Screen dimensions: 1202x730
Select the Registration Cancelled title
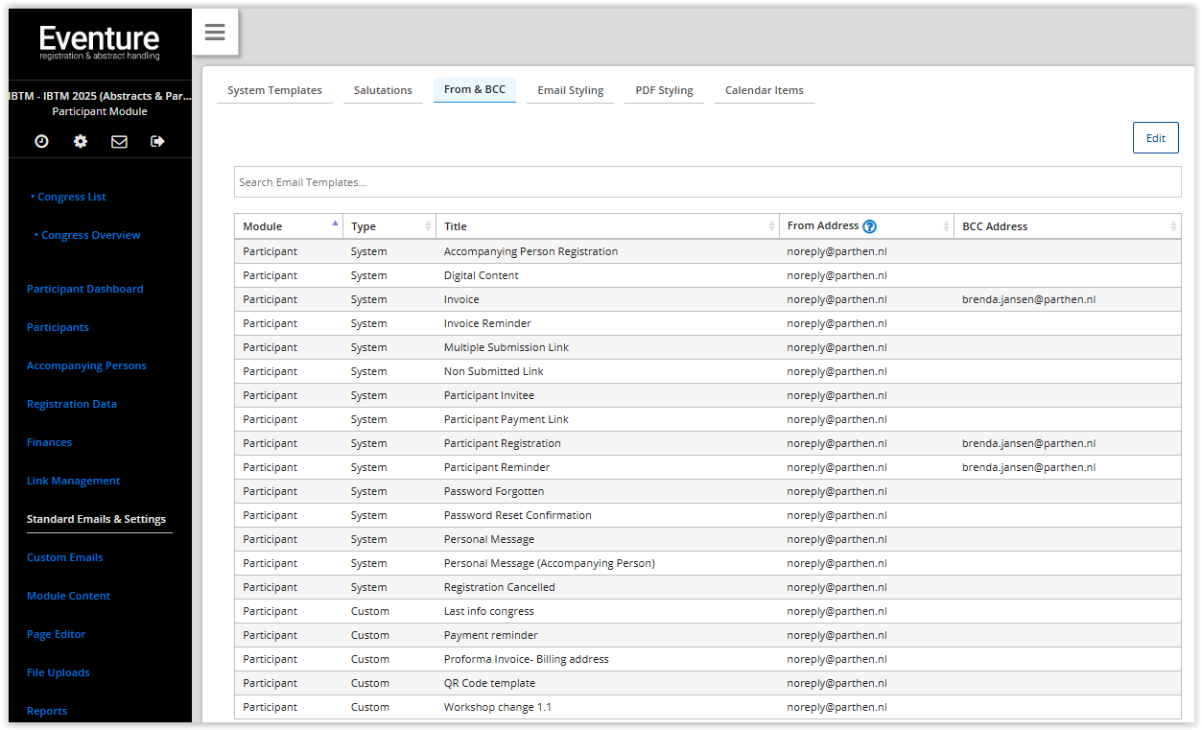pyautogui.click(x=500, y=587)
